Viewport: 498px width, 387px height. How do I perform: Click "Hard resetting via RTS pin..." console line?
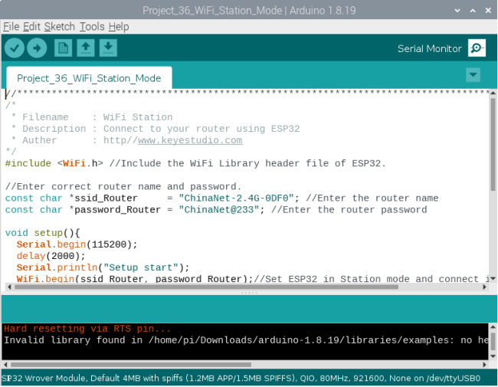coord(87,329)
